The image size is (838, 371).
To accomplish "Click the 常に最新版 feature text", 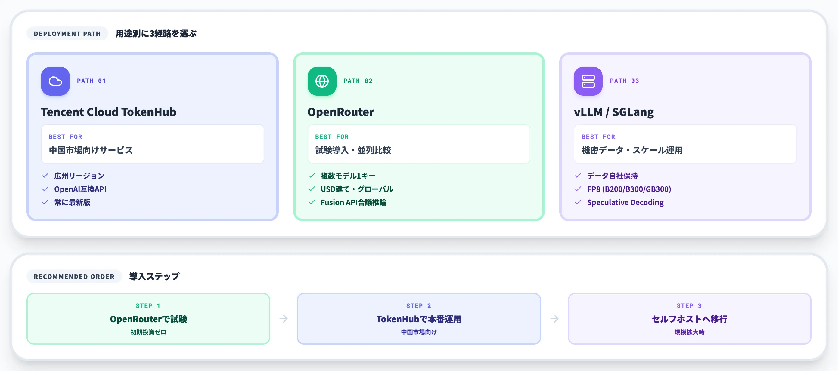I will tap(72, 202).
